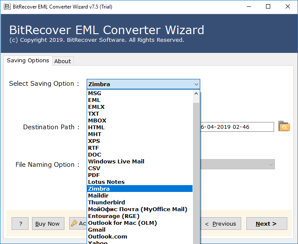Open the folder browse icon beside Destination Path

click(284, 126)
